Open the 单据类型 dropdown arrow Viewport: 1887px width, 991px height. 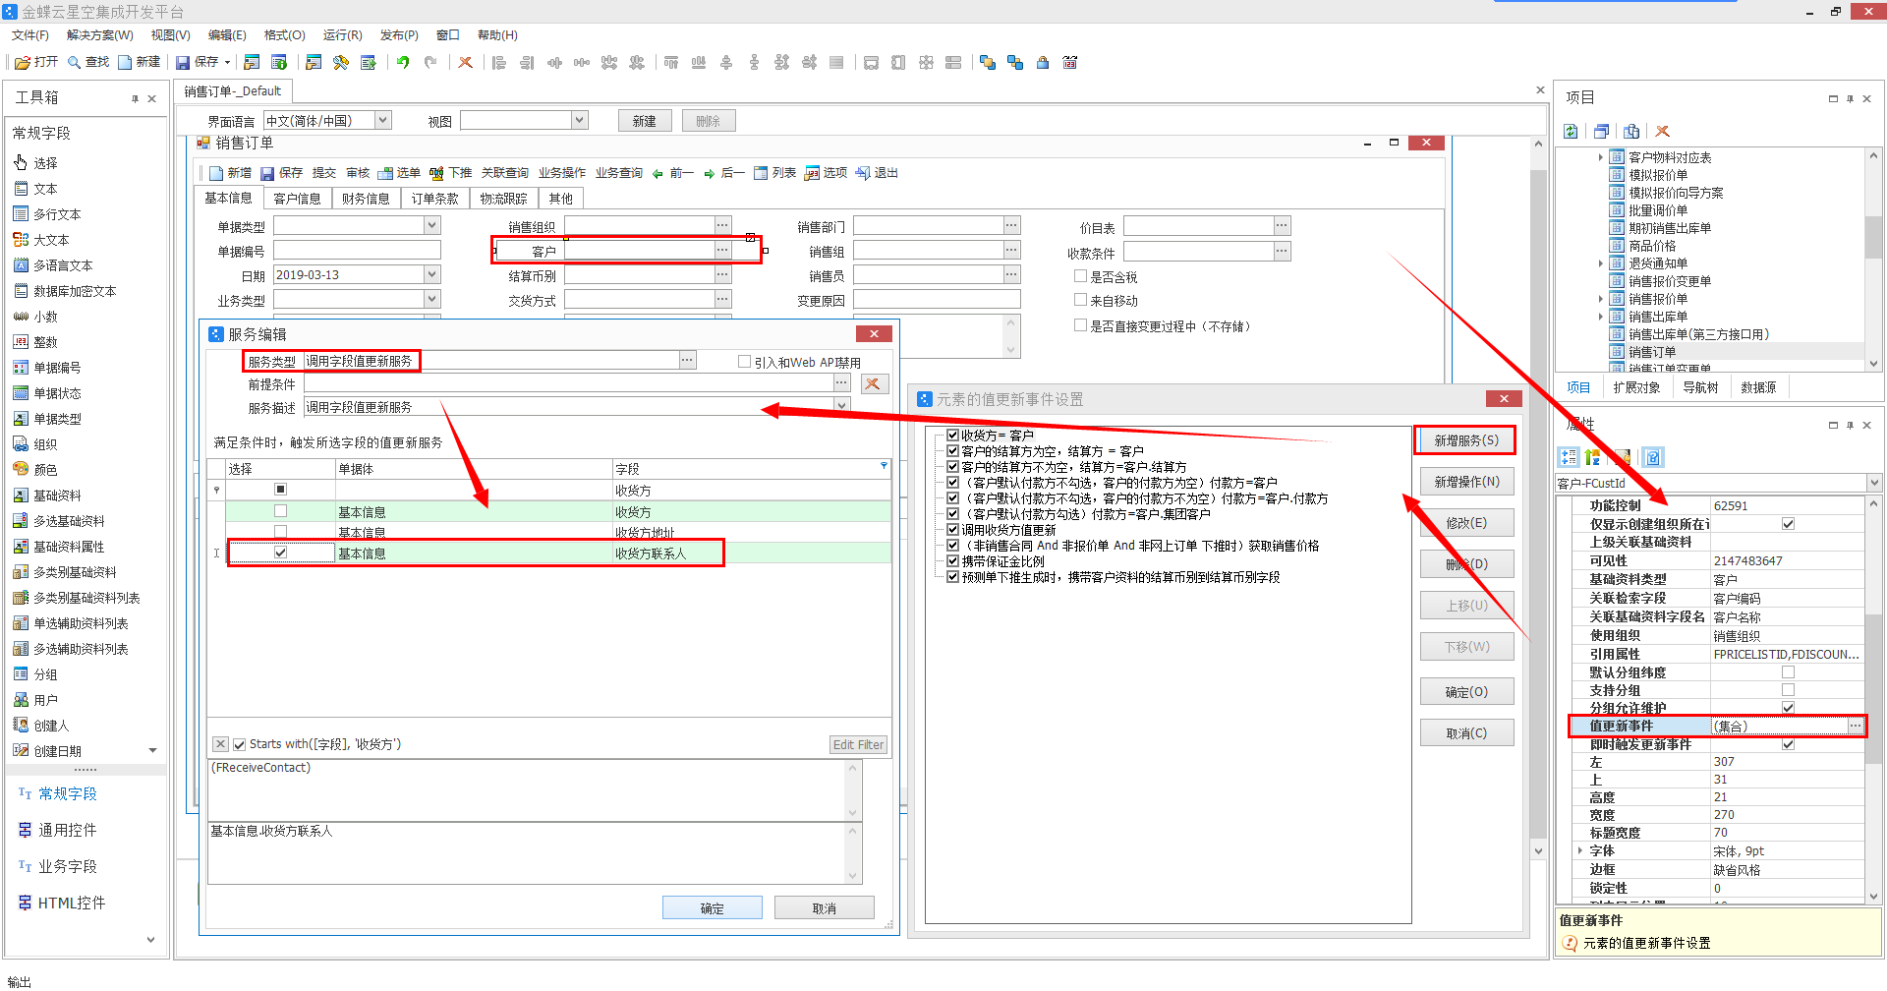pyautogui.click(x=432, y=225)
